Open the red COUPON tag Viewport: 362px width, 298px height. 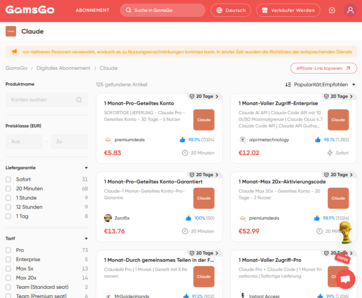pos(342,258)
